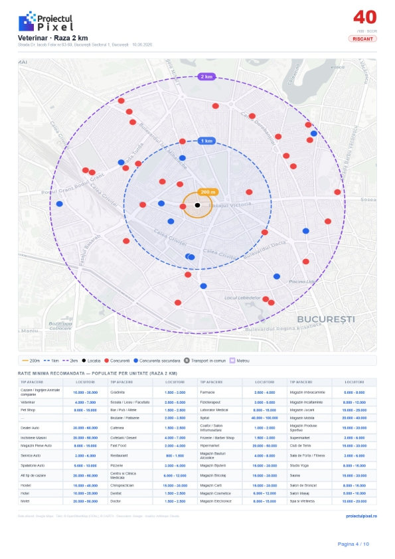Click the Transport in comun legend icon
This screenshot has height=559, width=395.
point(187,360)
